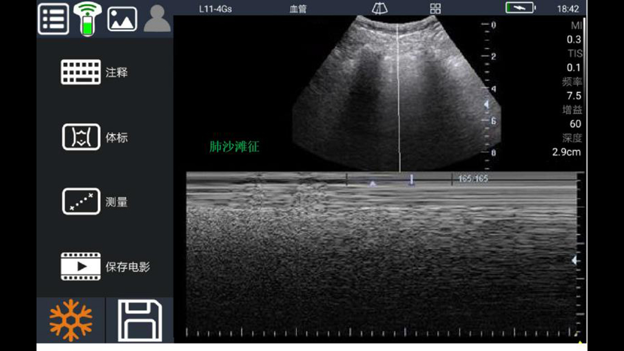Adjust the gain value 60
Image resolution: width=624 pixels, height=351 pixels.
[574, 123]
